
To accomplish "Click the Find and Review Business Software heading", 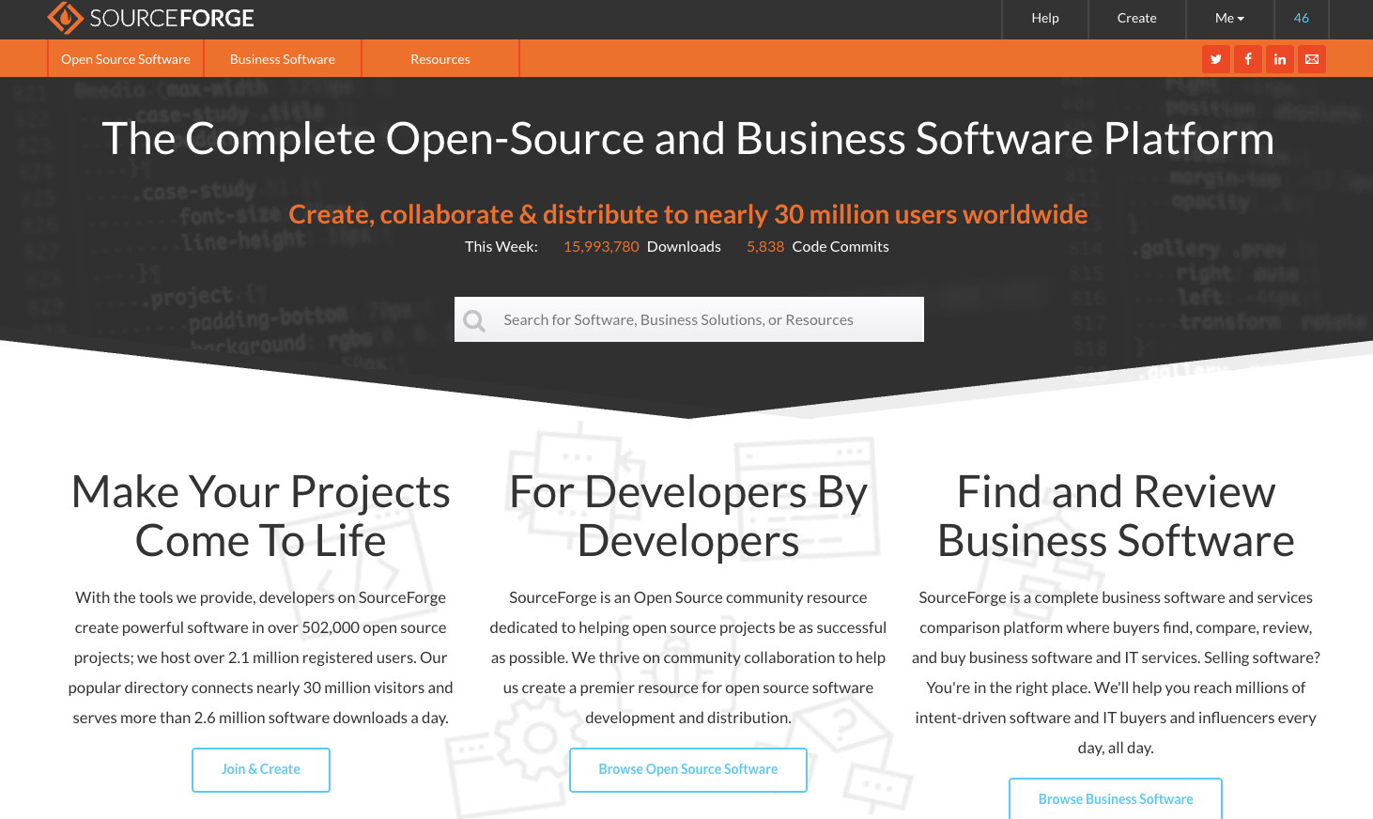I will pos(1116,517).
